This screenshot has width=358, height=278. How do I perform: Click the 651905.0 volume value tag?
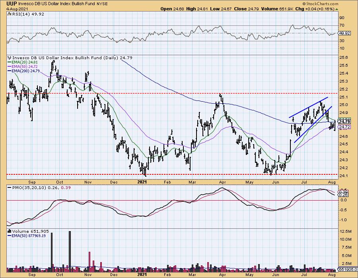348,269
